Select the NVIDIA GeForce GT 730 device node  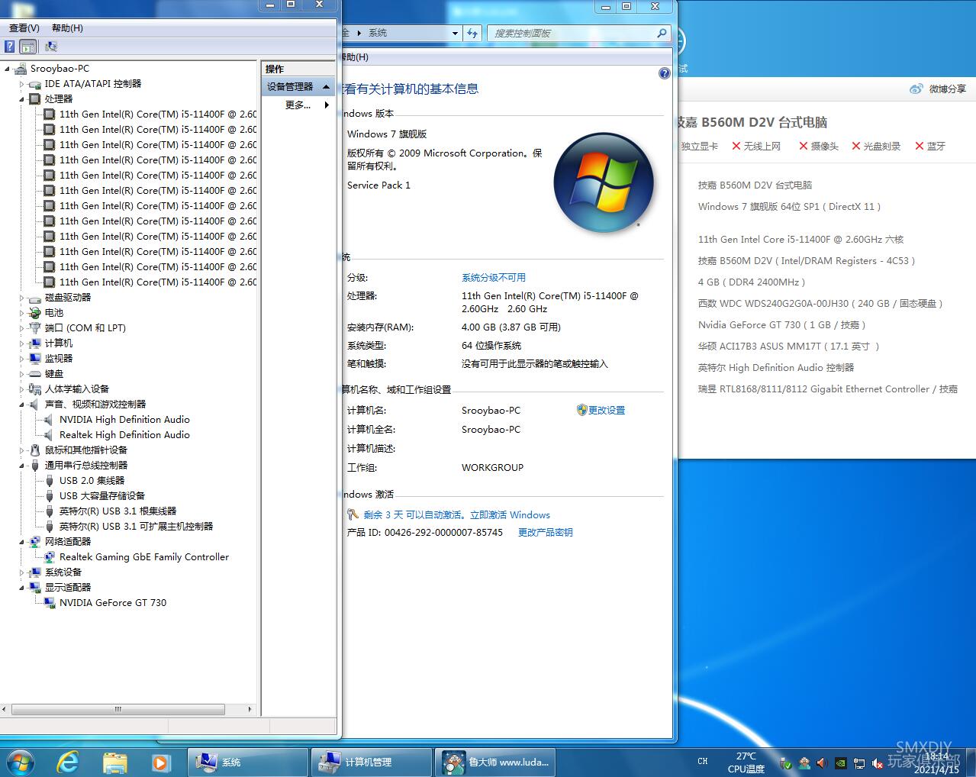[114, 602]
